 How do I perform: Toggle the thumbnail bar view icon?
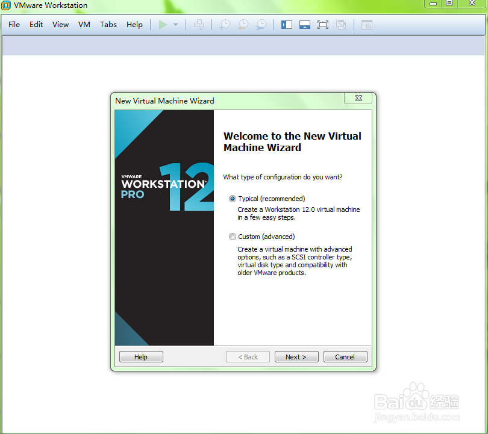coord(304,25)
